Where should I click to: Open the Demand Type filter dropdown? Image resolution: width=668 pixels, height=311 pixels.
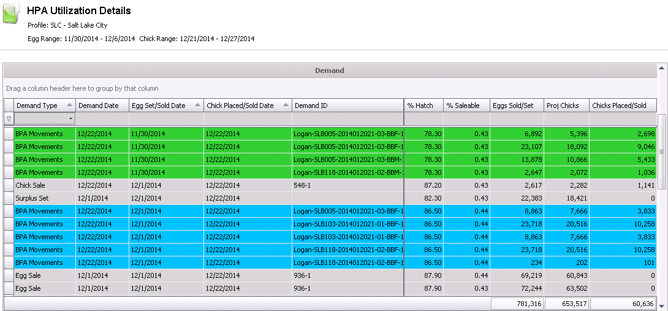[x=71, y=118]
